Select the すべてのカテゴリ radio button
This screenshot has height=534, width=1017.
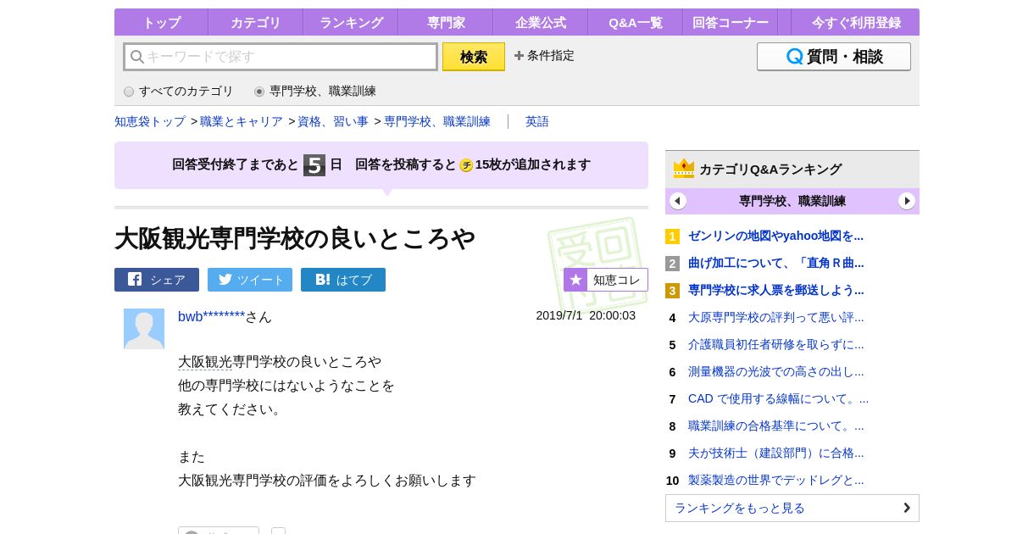pos(129,92)
